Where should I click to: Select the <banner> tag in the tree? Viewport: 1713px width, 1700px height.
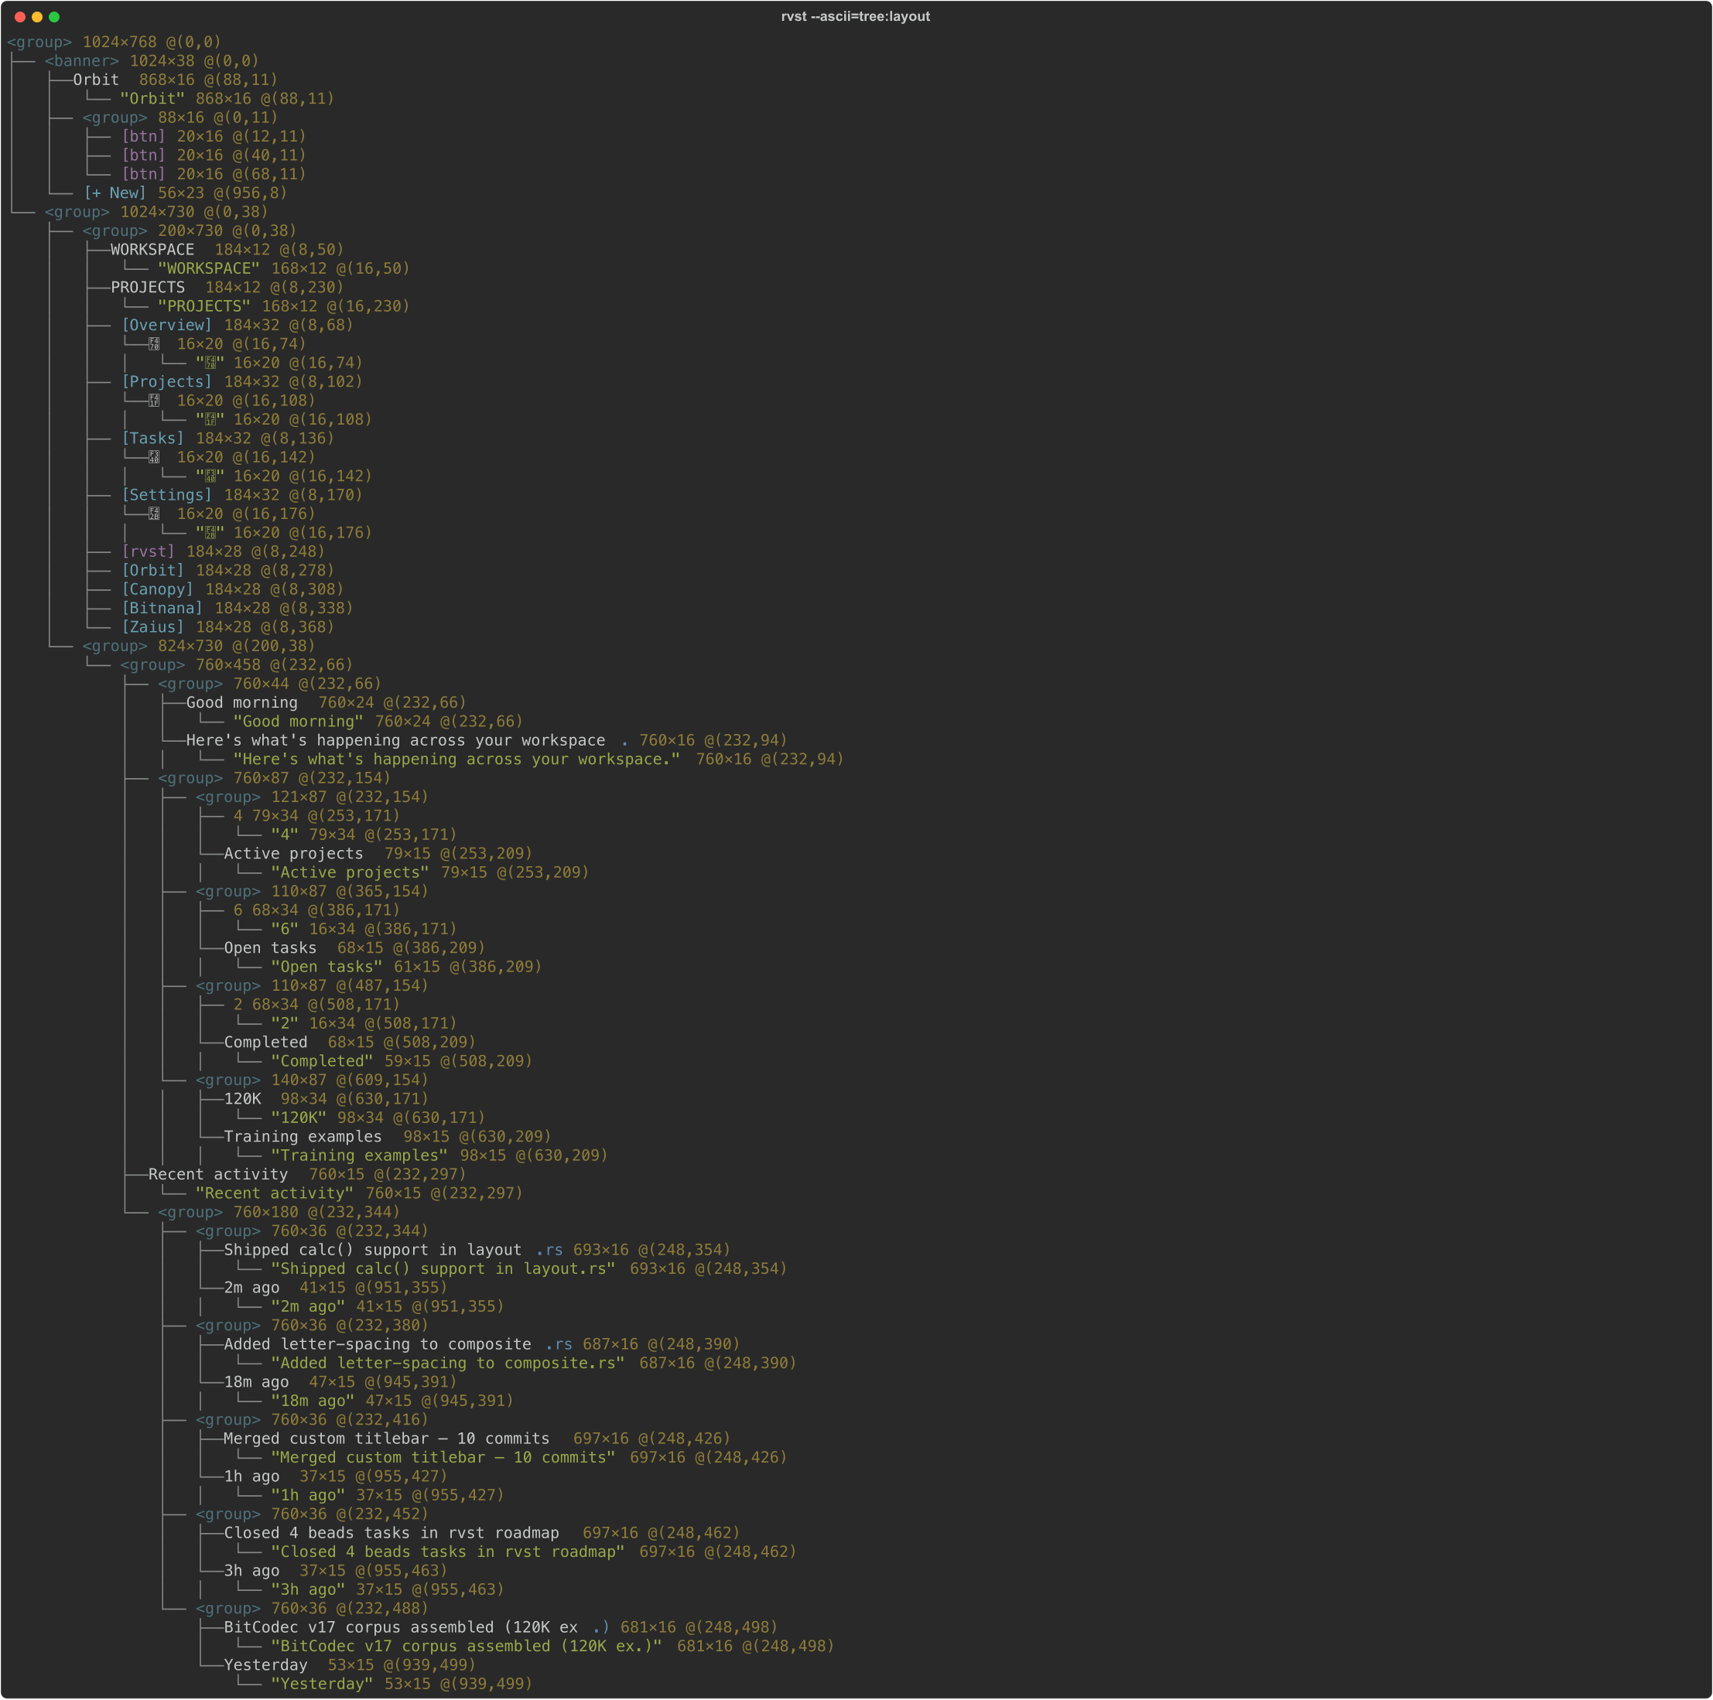coord(81,61)
